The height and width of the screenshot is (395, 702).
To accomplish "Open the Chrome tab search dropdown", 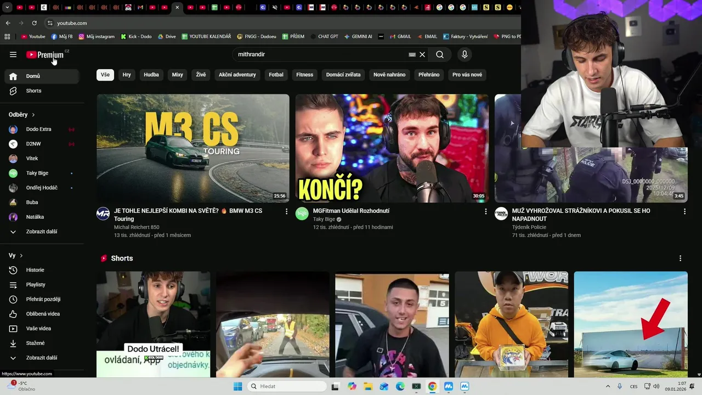I will pos(8,8).
